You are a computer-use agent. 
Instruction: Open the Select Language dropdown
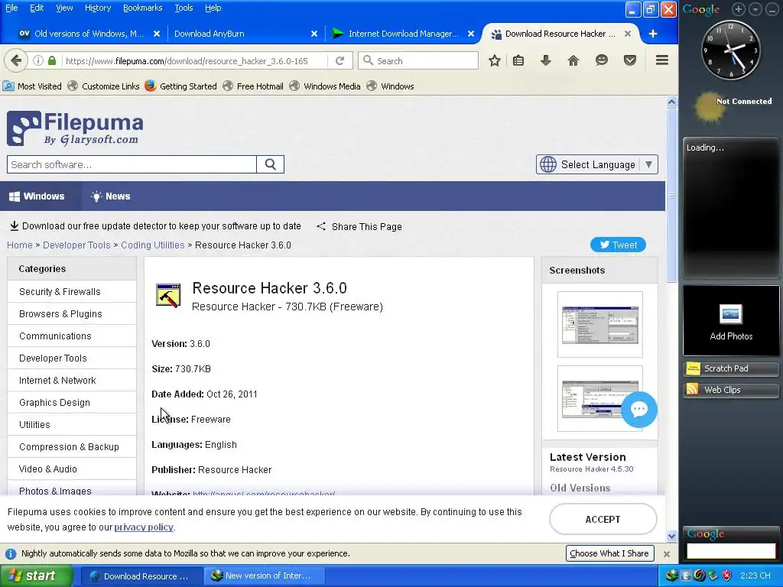(597, 165)
